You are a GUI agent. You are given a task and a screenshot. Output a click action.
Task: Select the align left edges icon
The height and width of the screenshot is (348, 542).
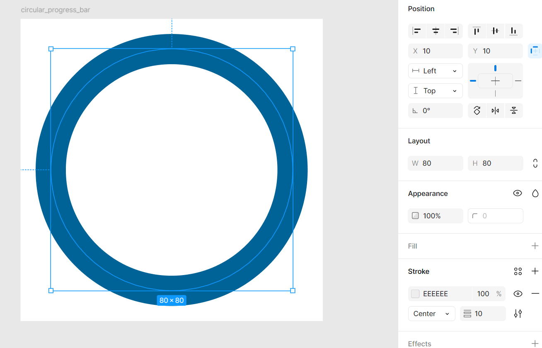[x=417, y=31]
